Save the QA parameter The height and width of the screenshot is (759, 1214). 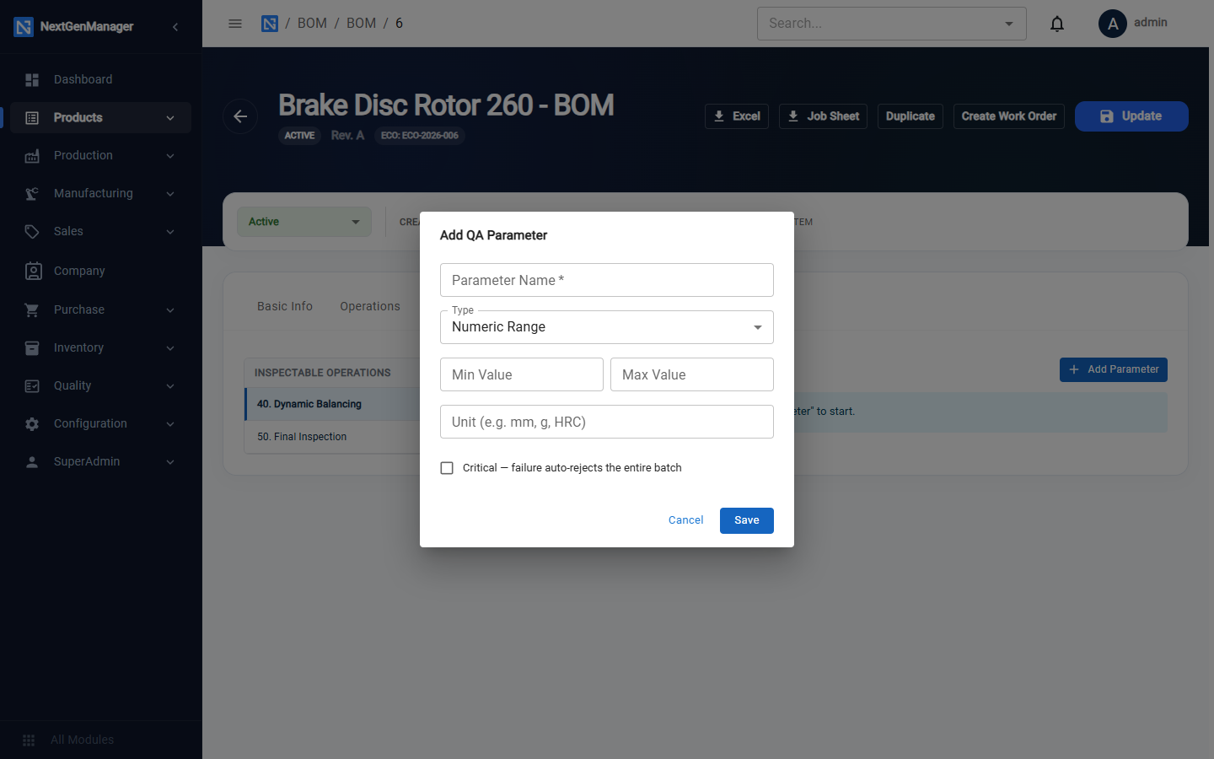click(747, 520)
